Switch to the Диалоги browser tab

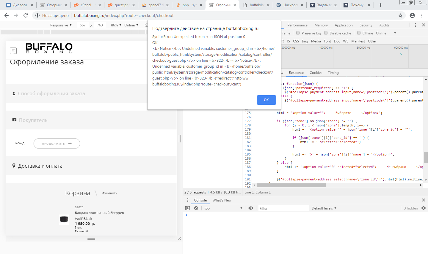[20, 5]
